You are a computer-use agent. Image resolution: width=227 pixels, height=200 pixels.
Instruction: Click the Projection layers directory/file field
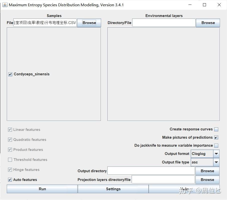click(x=163, y=179)
